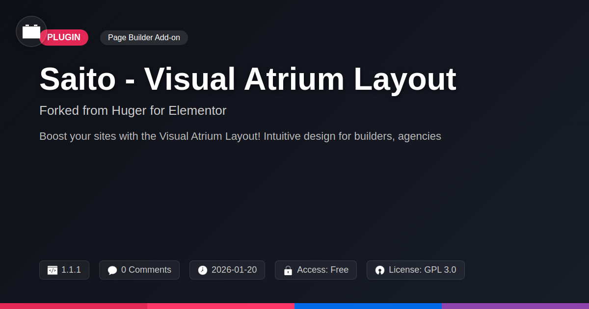Click the padlock icon beside Access
The width and height of the screenshot is (589, 309).
(288, 270)
